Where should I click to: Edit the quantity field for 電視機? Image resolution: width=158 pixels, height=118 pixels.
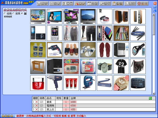coord(66,106)
